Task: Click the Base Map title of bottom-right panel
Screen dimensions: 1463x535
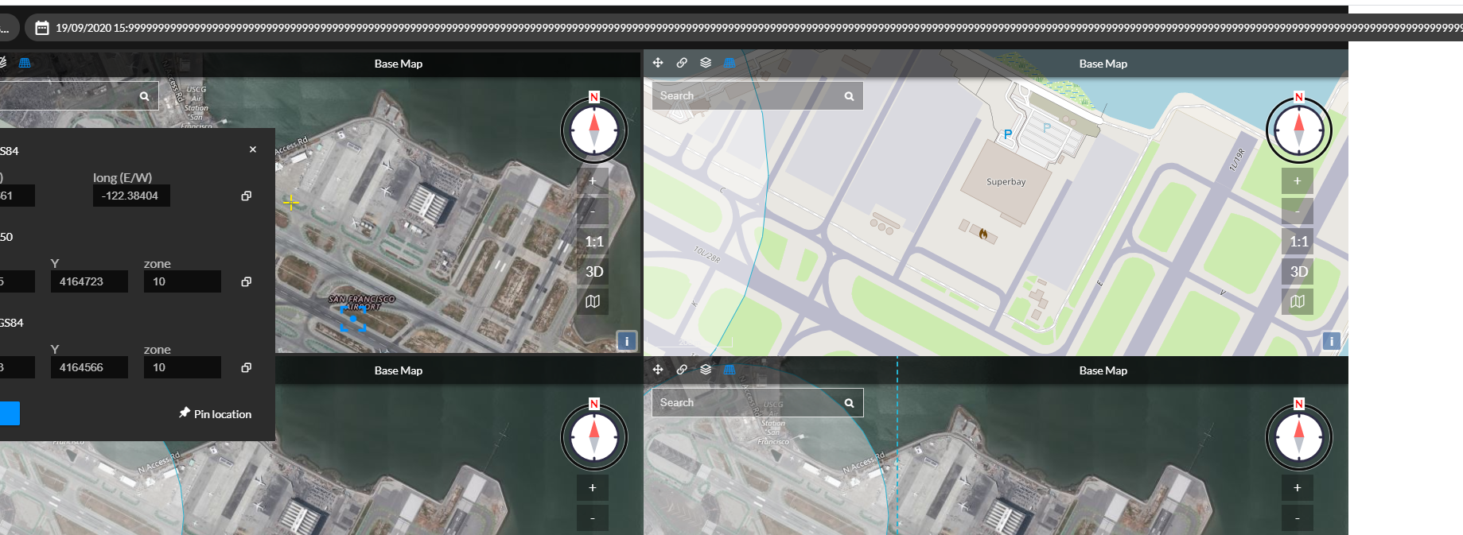Action: click(1103, 370)
